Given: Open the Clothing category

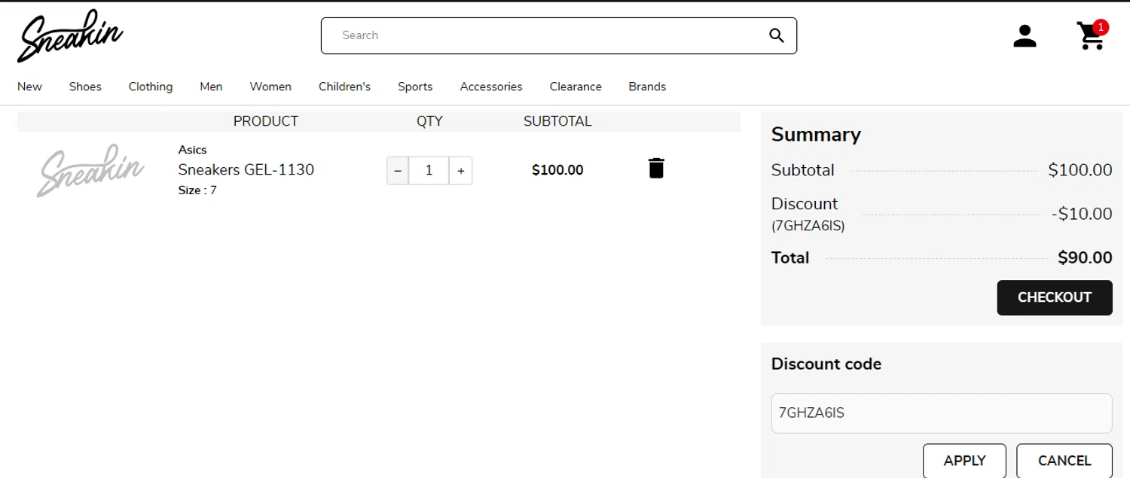Looking at the screenshot, I should 151,87.
